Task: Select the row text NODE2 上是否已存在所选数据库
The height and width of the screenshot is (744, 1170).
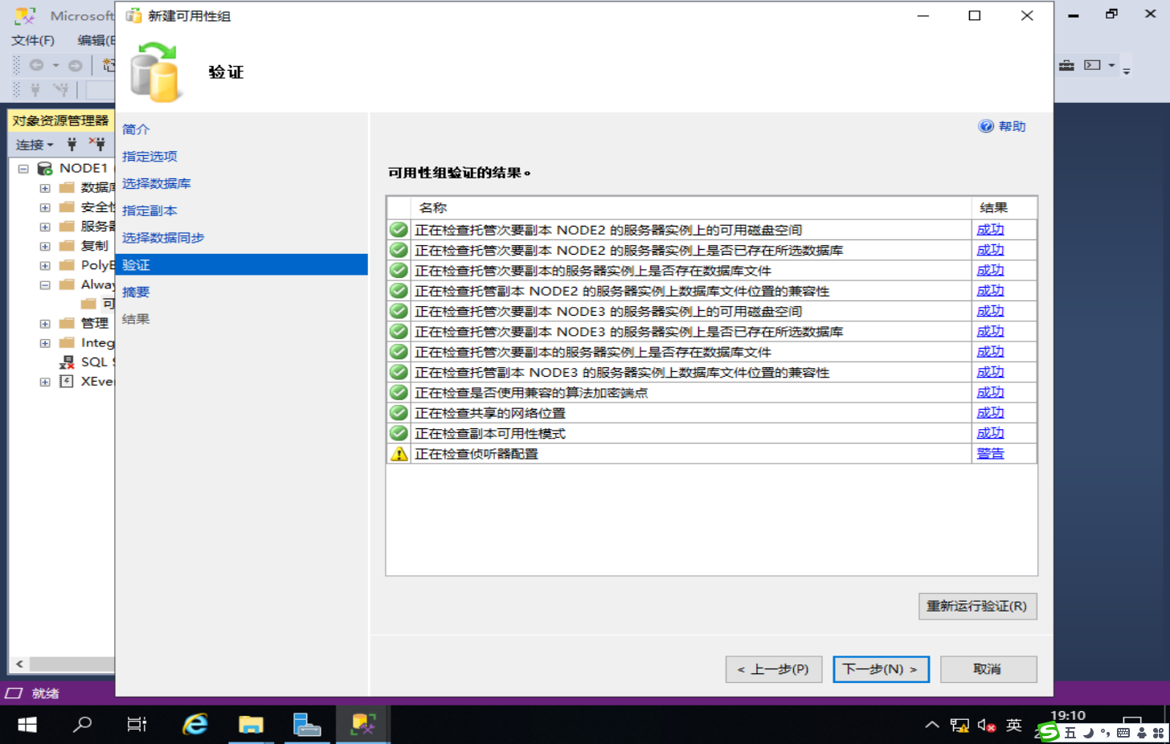Action: coord(629,251)
